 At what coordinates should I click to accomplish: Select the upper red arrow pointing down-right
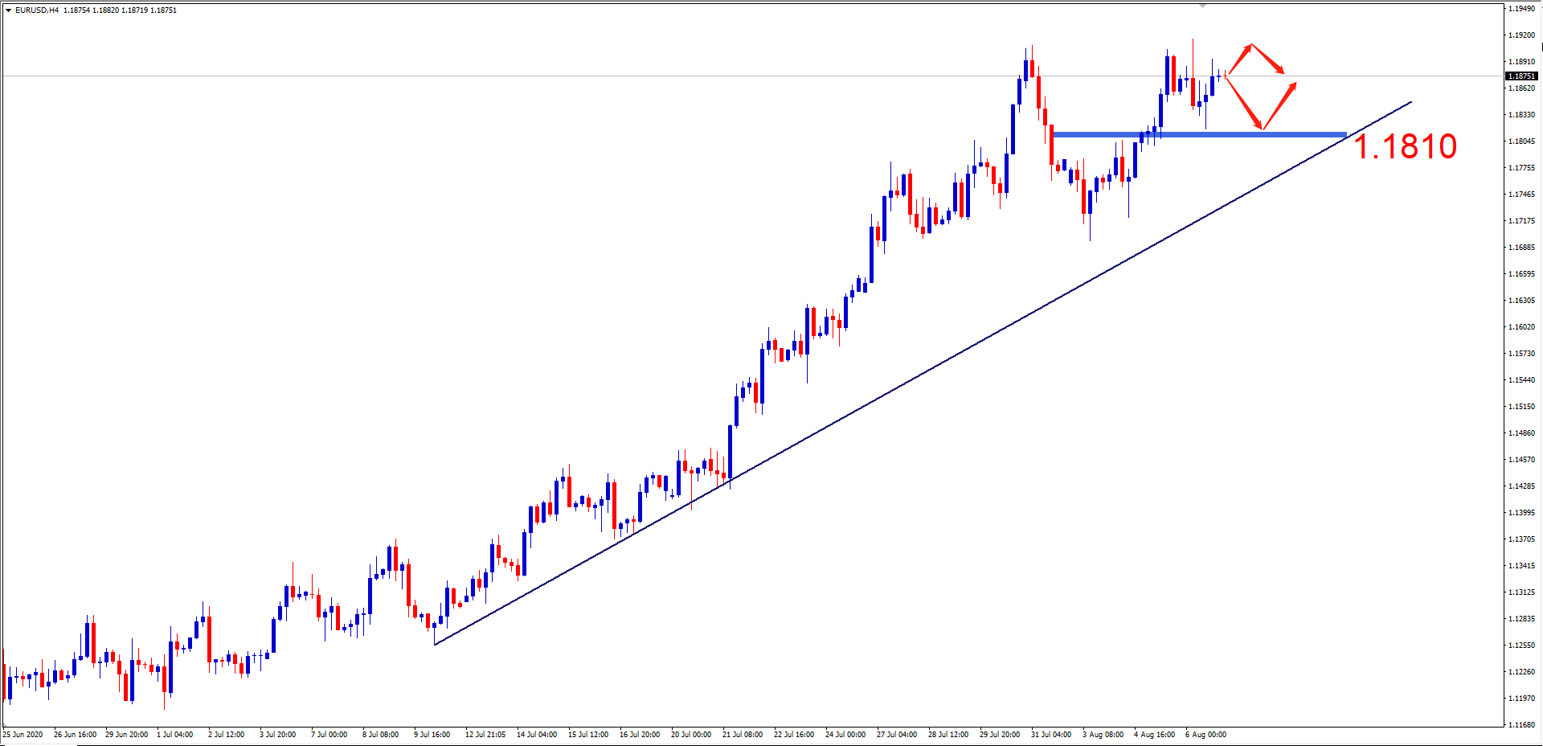[x=1268, y=59]
